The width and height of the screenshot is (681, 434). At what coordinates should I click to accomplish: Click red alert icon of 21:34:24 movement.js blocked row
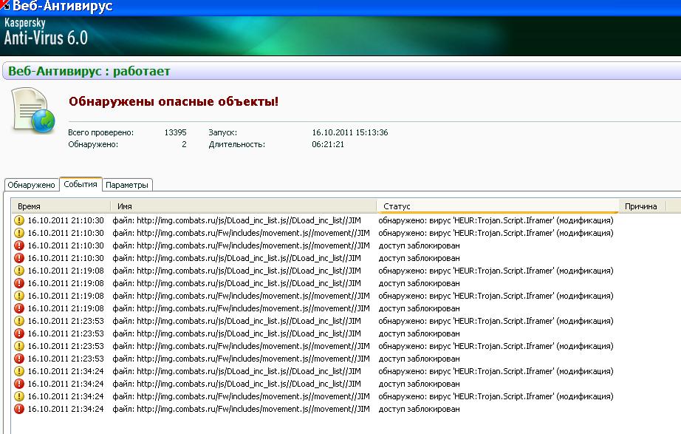click(19, 410)
